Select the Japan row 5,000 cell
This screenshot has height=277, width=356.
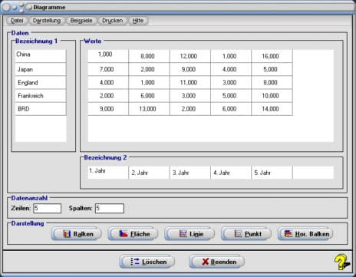(x=272, y=69)
